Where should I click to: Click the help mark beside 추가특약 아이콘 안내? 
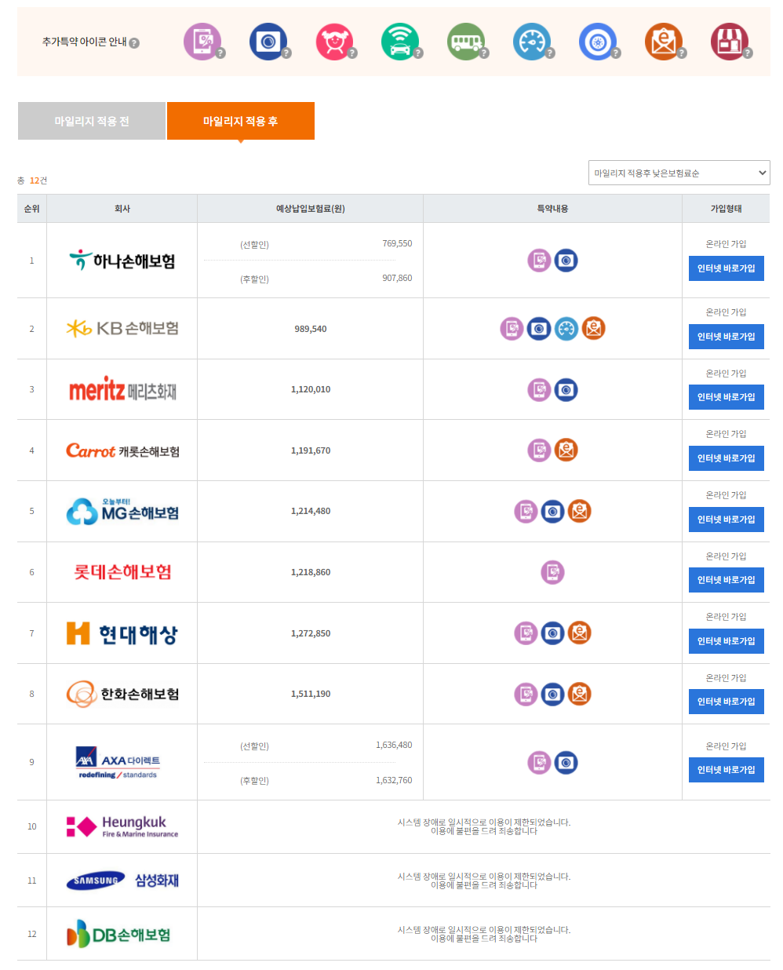pyautogui.click(x=134, y=43)
